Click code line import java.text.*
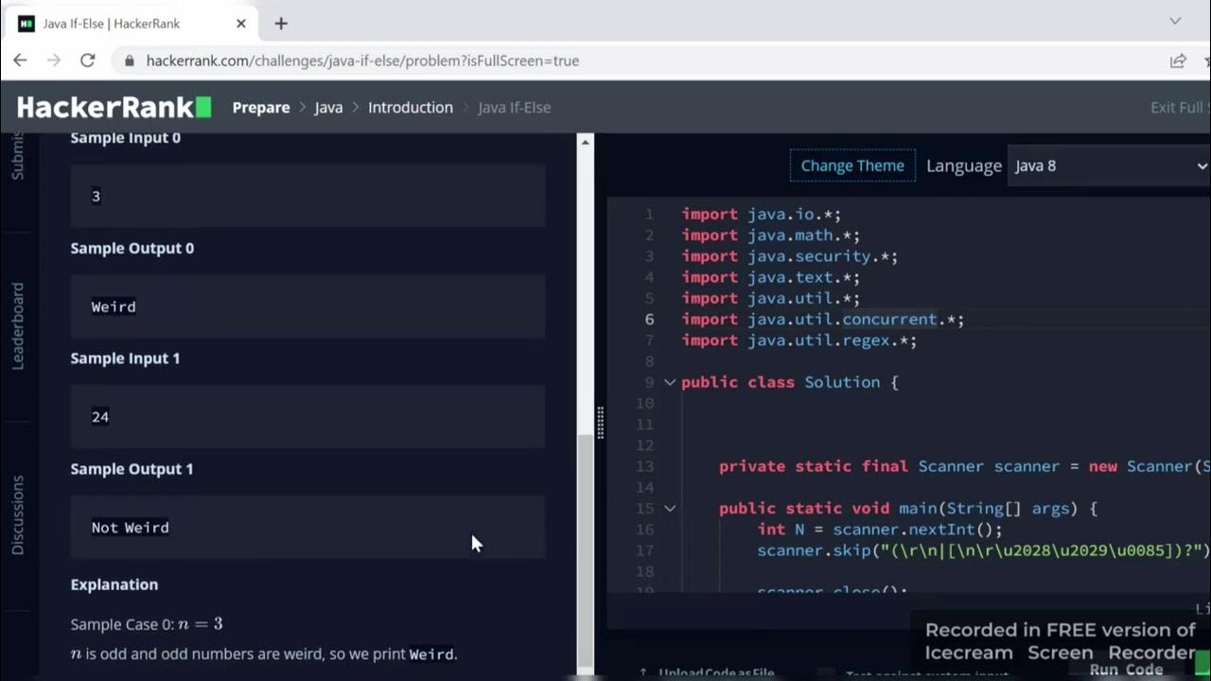 point(771,277)
